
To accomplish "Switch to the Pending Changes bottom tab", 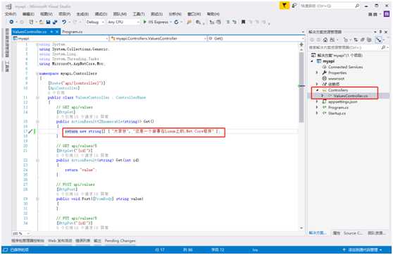I will [120, 241].
